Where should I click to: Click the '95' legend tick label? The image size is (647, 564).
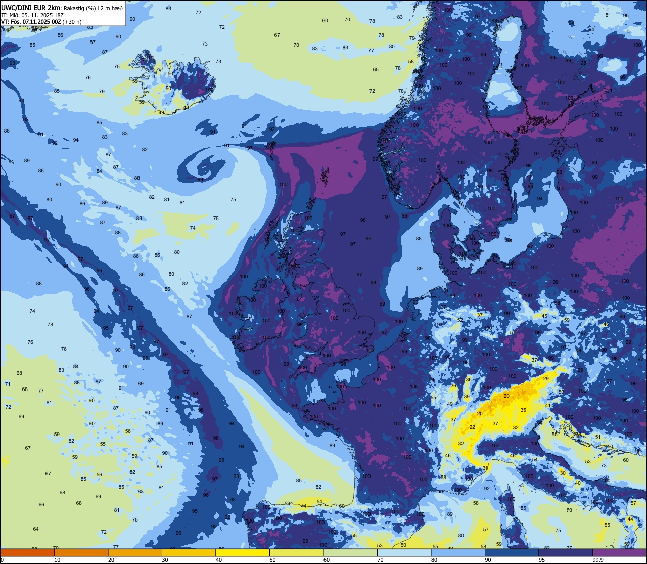541,560
